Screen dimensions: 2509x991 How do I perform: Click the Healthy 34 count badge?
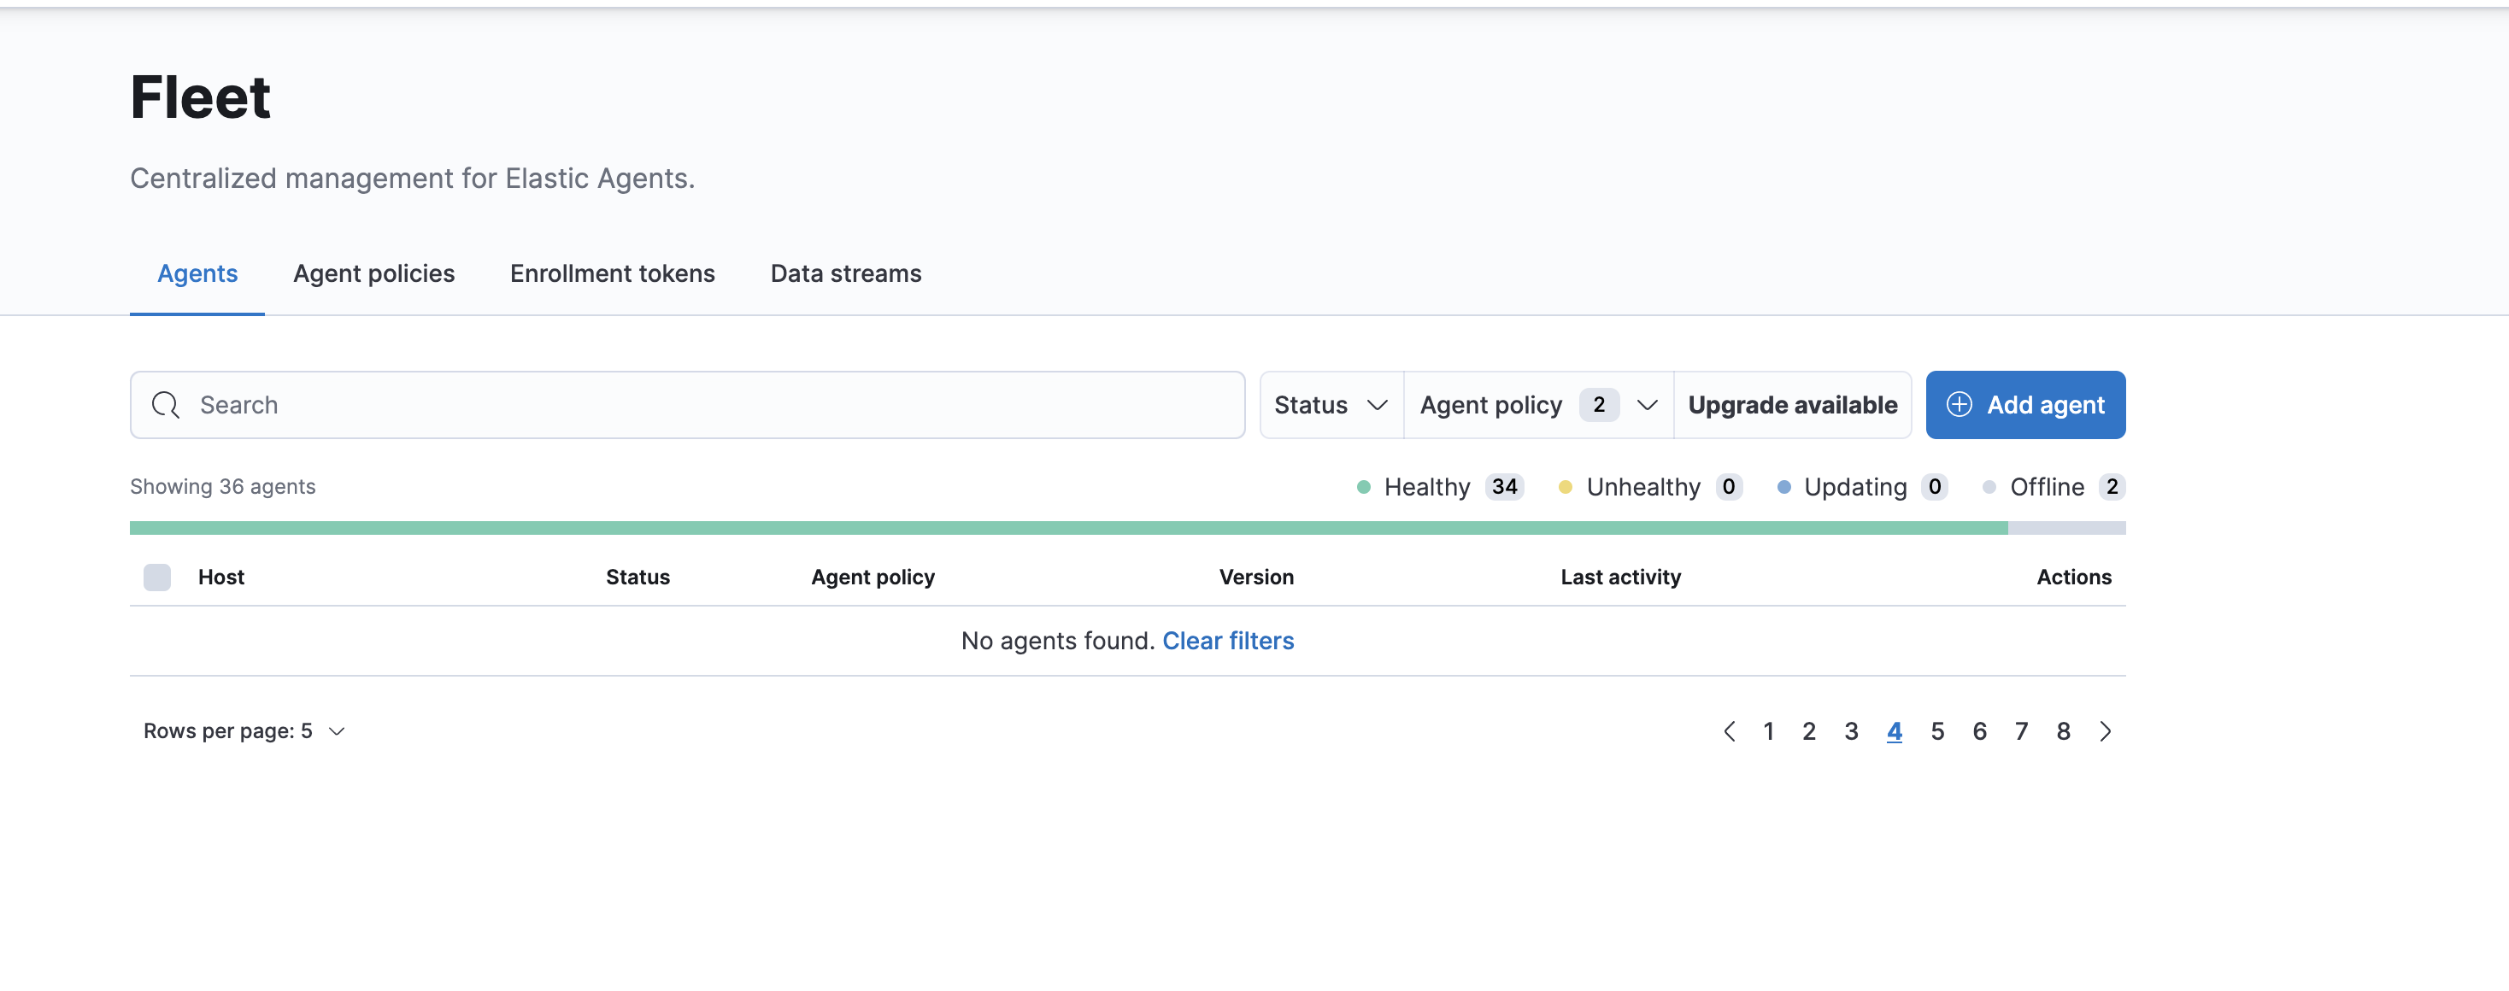(1504, 487)
